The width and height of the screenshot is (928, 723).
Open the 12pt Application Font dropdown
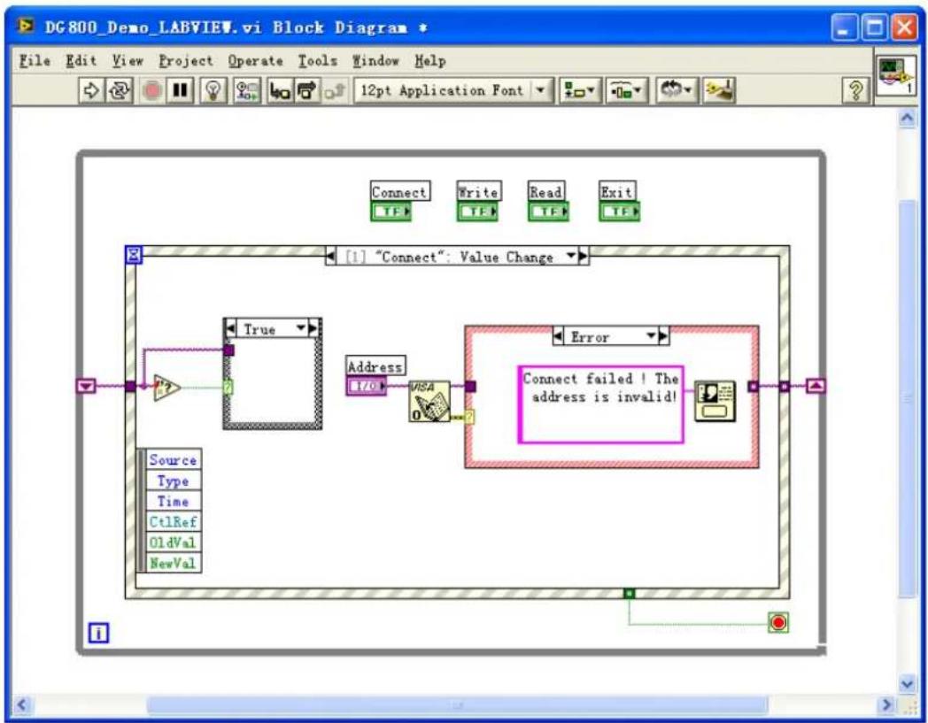(x=452, y=90)
